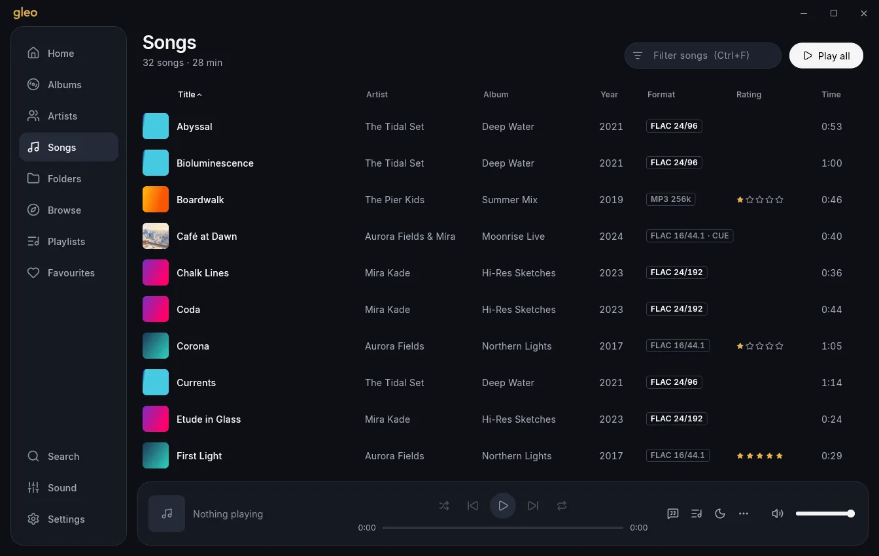This screenshot has height=556, width=879.
Task: Open Home in the sidebar
Action: coord(69,54)
